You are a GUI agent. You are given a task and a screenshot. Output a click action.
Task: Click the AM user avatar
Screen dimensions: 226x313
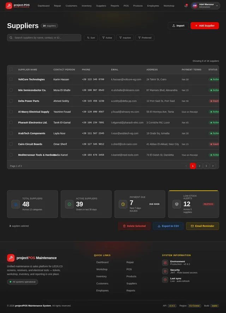[x=195, y=6]
